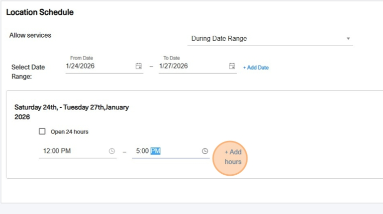Open the During Date Range combo box
Viewport: 383px width, 214px height.
(270, 39)
